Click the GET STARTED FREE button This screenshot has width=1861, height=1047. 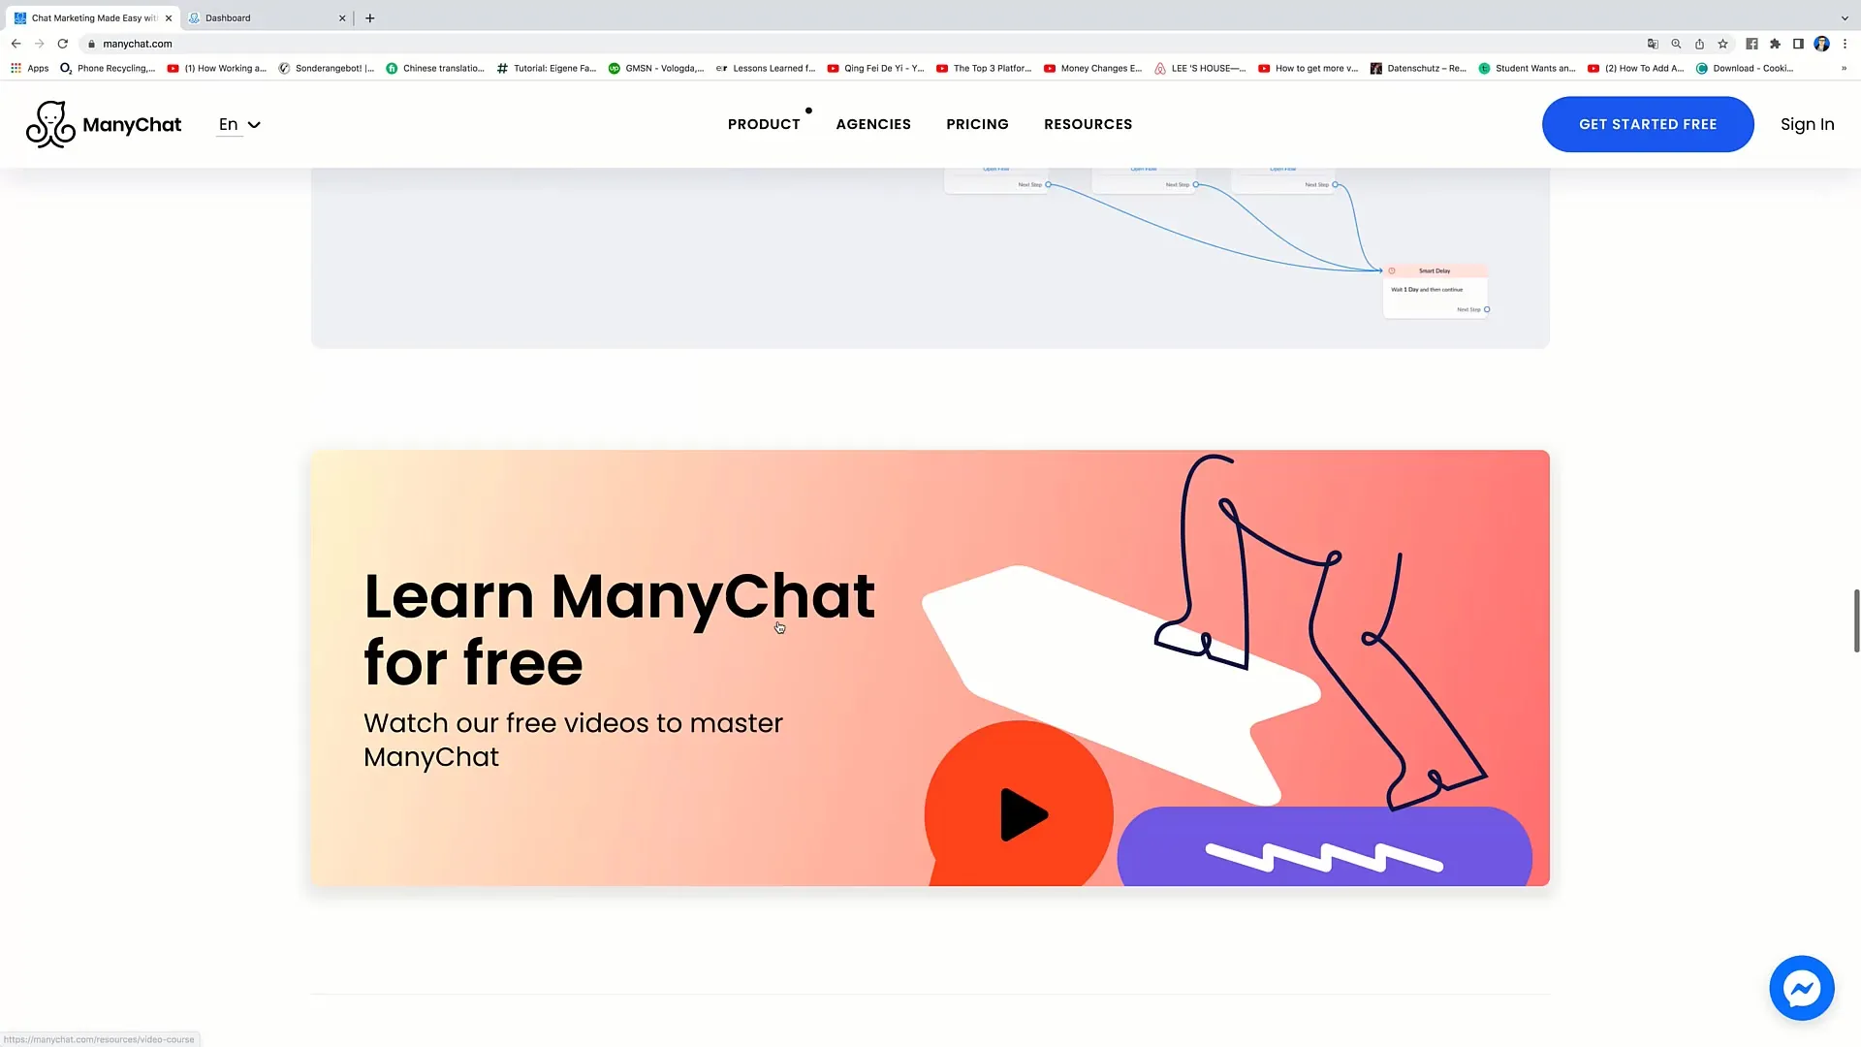pyautogui.click(x=1648, y=124)
